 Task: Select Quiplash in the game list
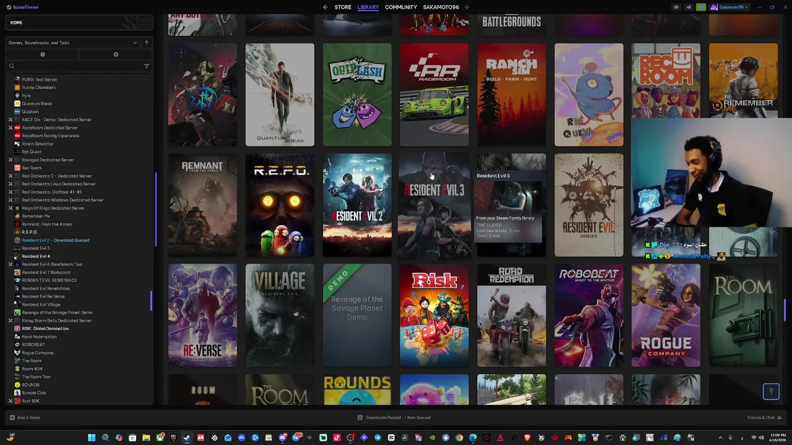pos(30,111)
